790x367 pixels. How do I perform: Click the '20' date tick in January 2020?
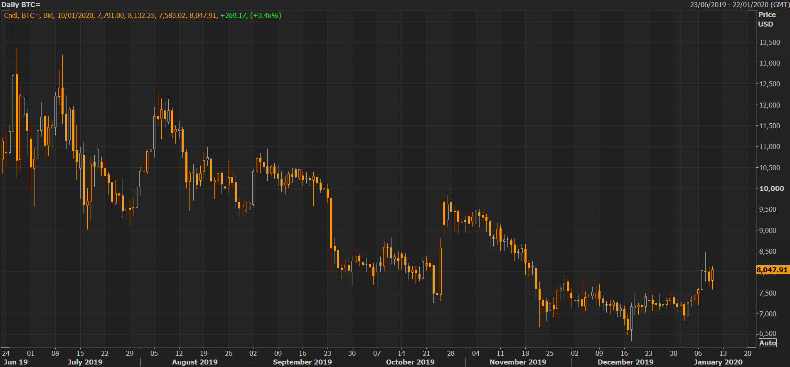[748, 353]
